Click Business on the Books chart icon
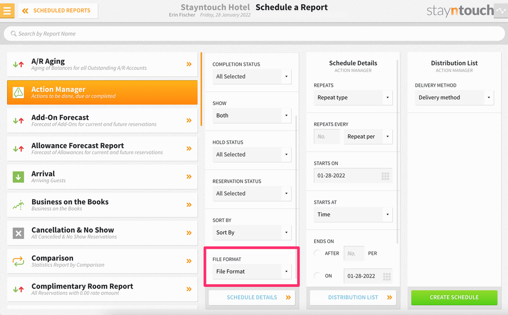The image size is (508, 315). [18, 205]
